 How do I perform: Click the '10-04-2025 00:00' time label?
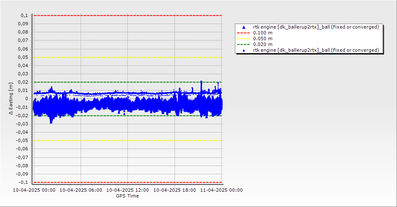pyautogui.click(x=34, y=190)
